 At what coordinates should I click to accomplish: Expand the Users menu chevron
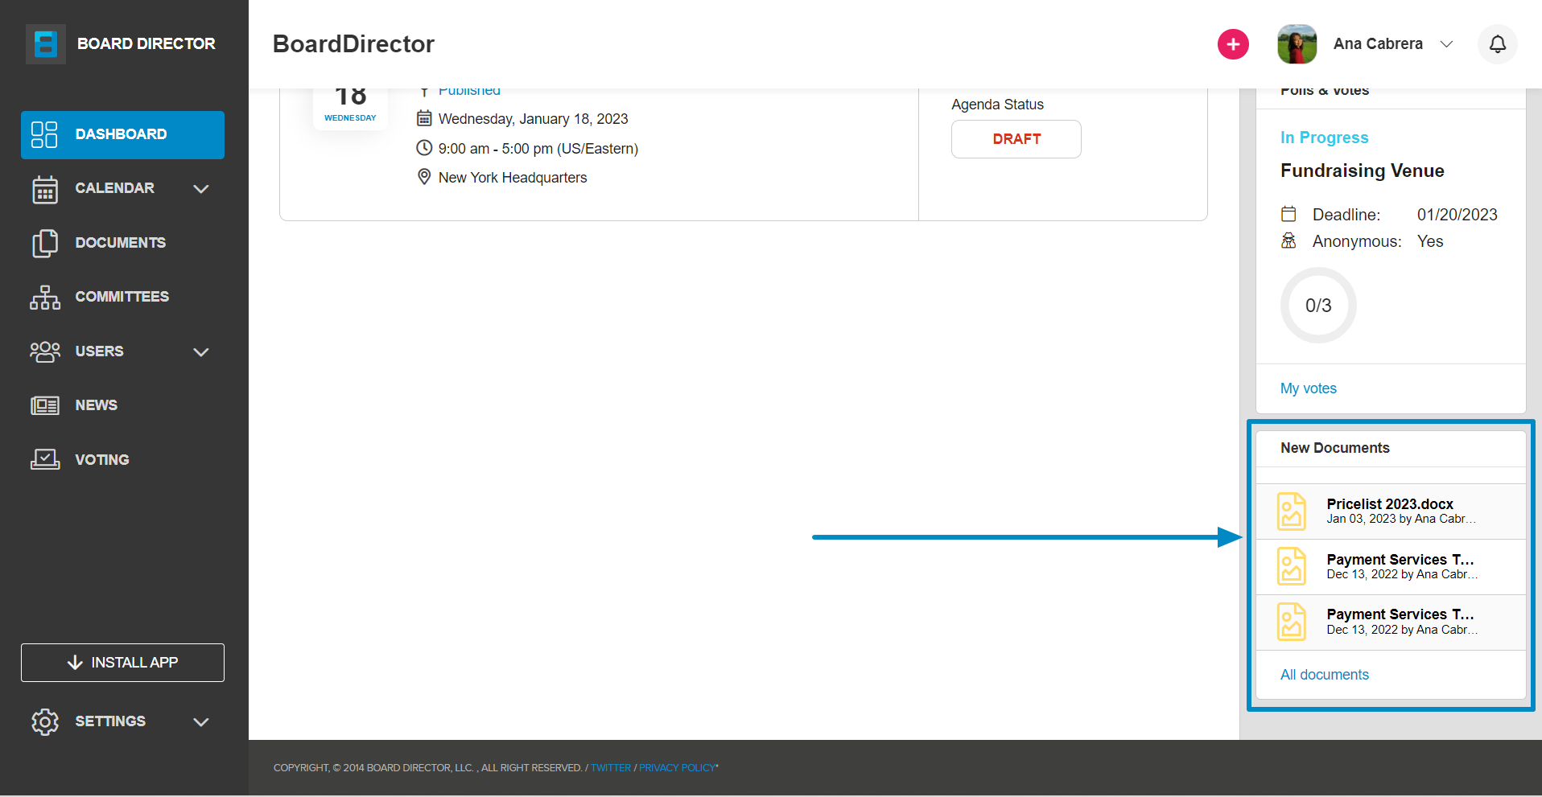click(x=201, y=352)
